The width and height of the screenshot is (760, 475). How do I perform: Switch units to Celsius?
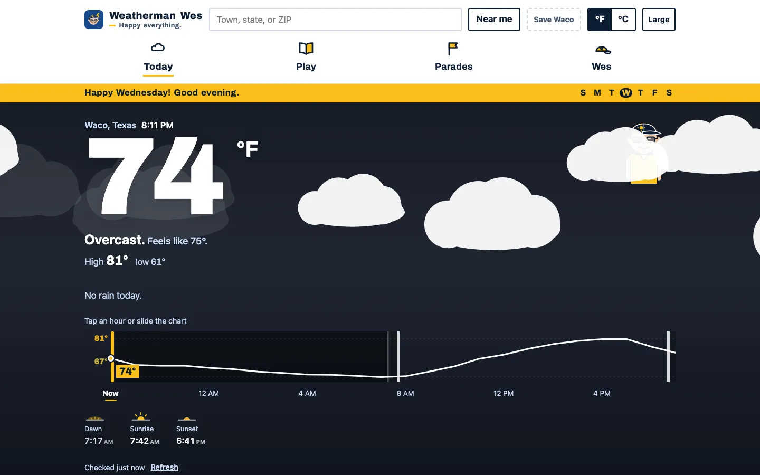(x=623, y=20)
